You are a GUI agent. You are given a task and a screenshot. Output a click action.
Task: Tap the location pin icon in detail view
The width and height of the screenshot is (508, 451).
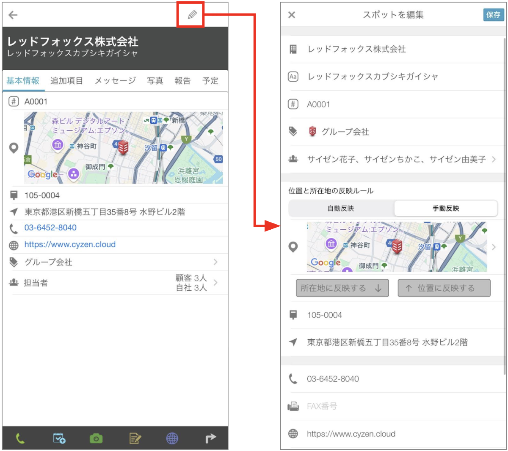coord(14,148)
